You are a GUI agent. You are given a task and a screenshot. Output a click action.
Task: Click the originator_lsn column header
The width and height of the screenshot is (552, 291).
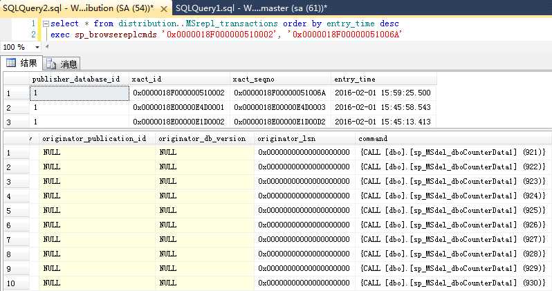click(x=304, y=139)
